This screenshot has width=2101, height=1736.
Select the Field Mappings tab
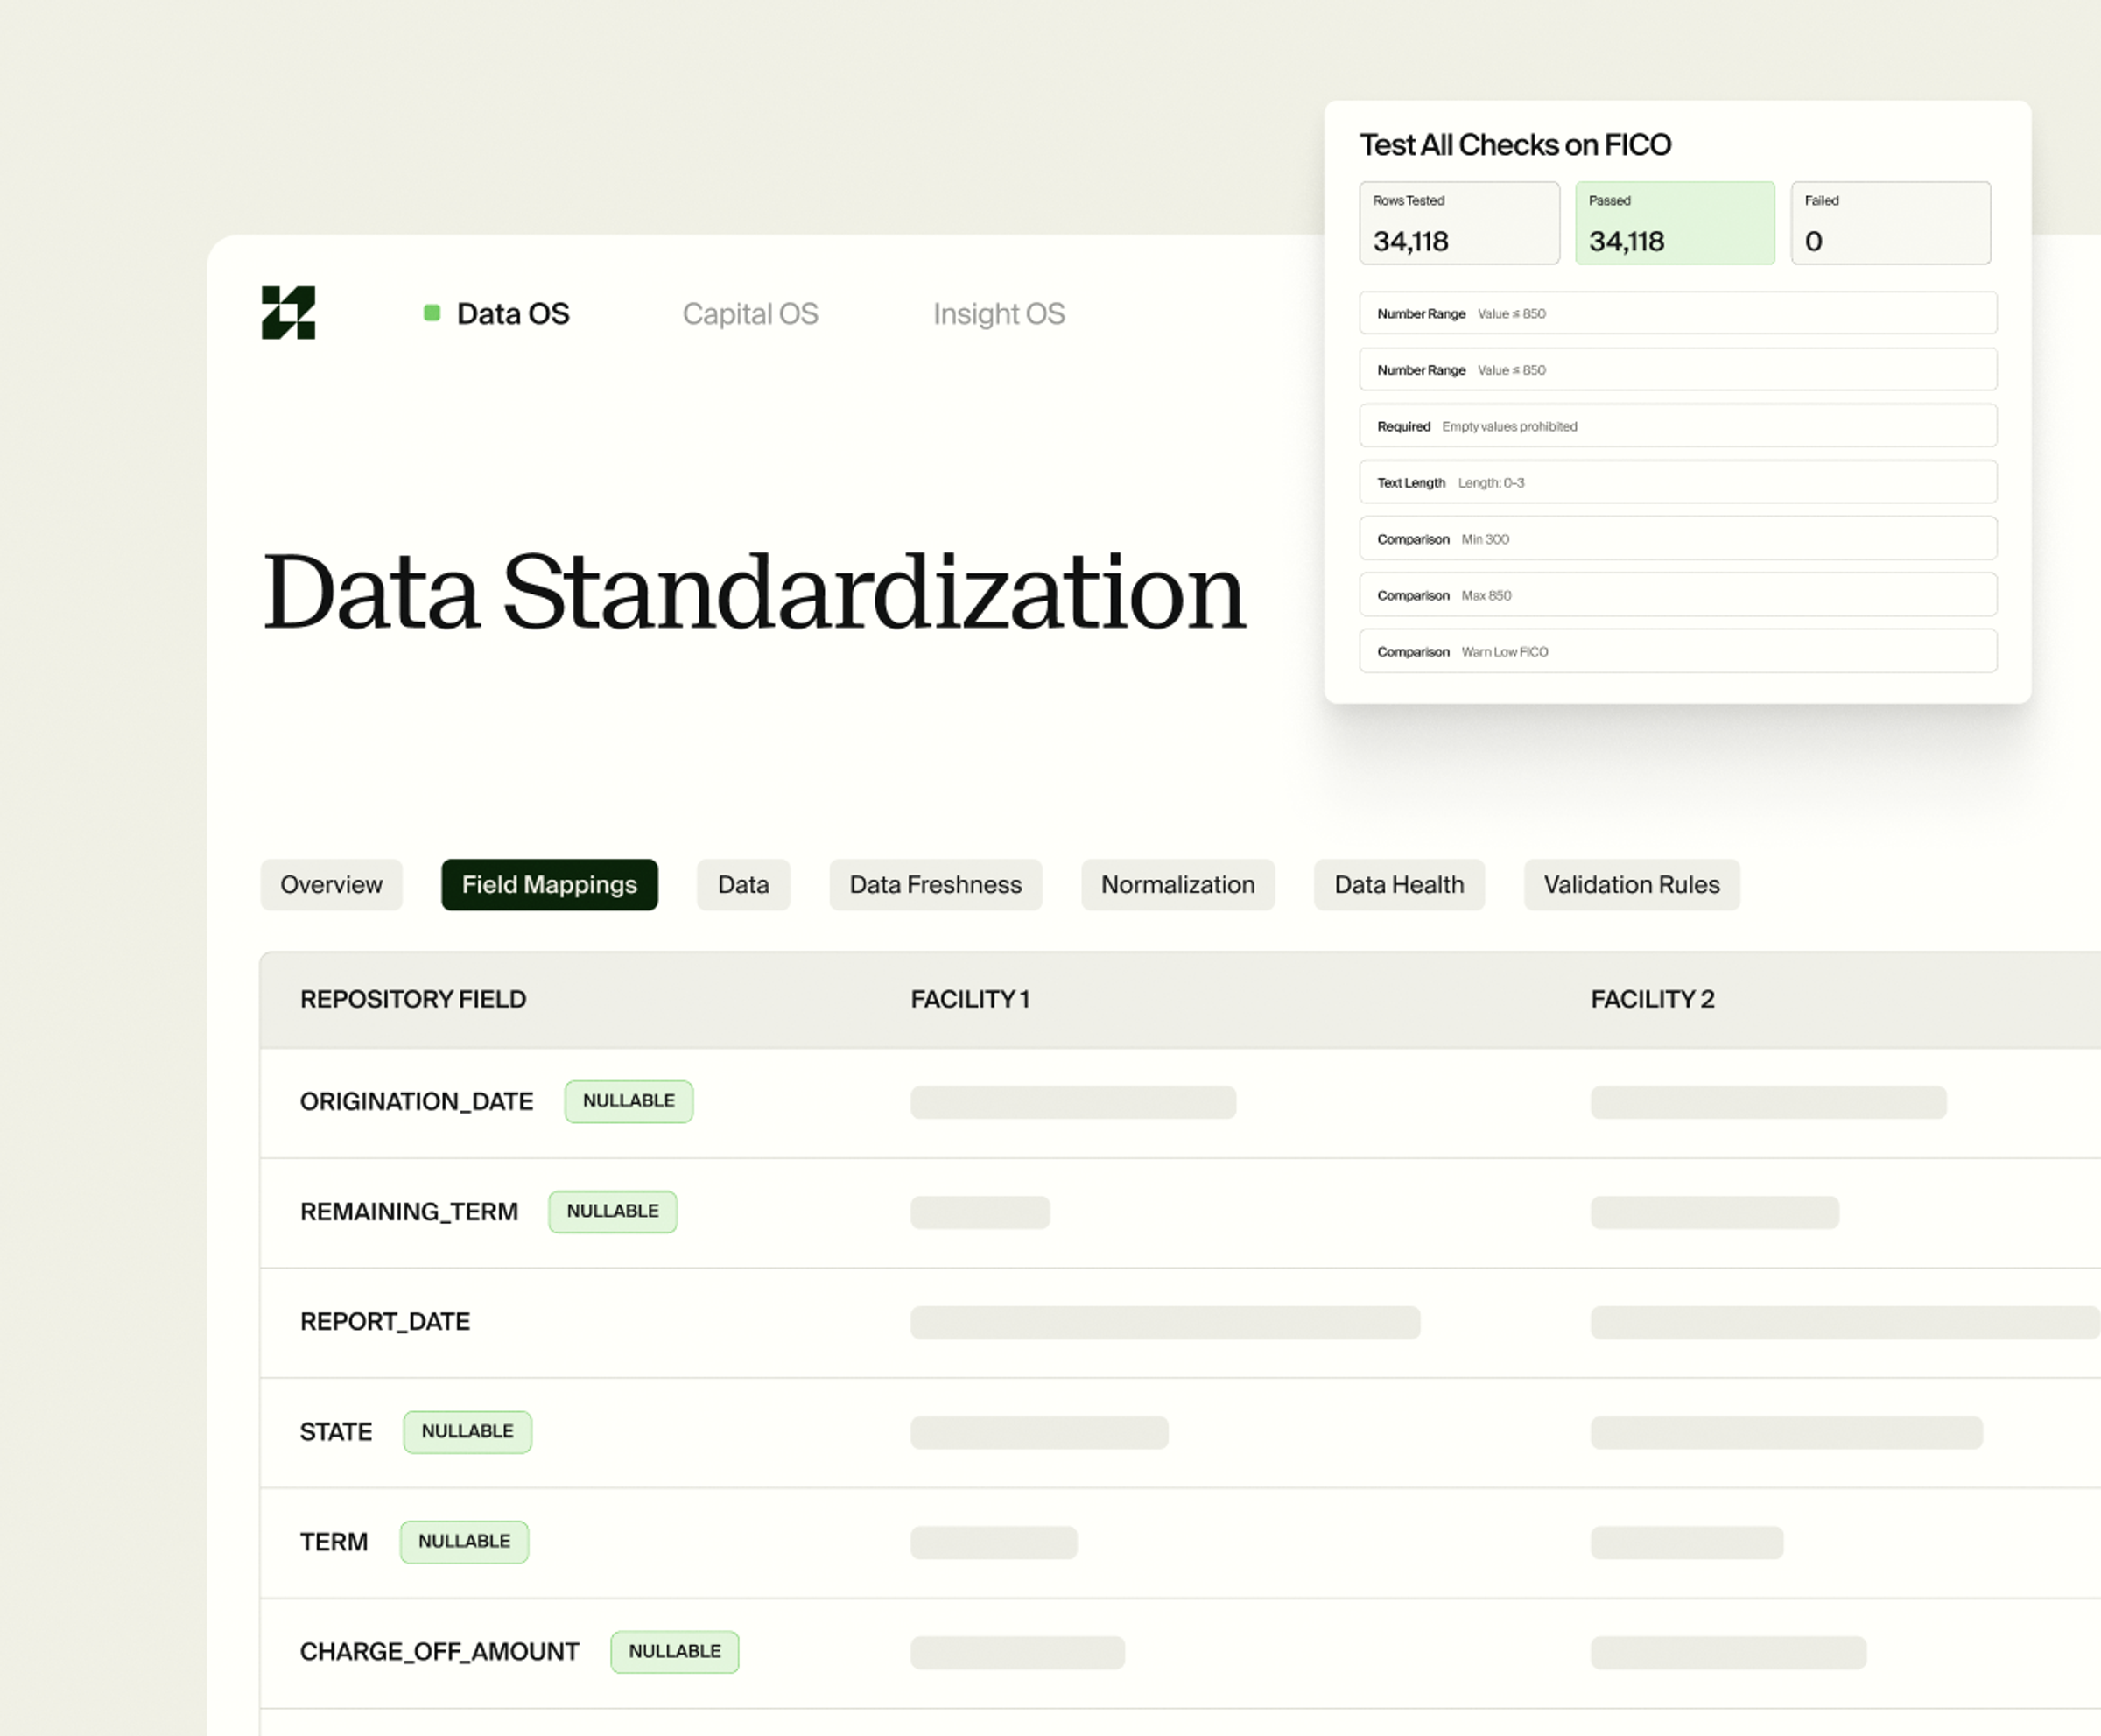(549, 885)
